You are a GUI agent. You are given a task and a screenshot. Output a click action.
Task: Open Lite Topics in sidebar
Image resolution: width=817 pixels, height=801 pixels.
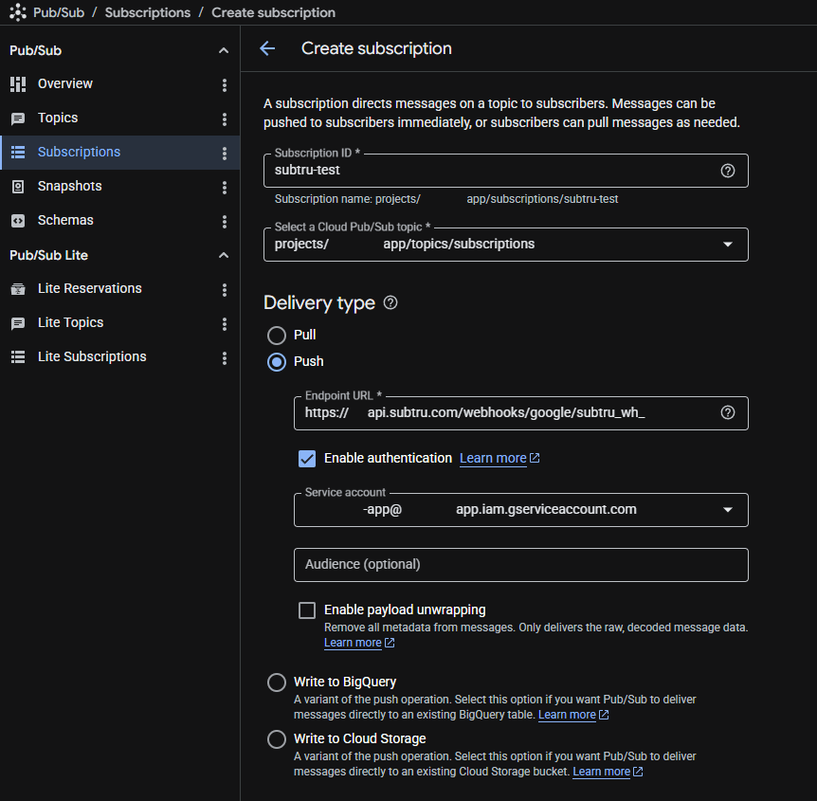[119, 323]
